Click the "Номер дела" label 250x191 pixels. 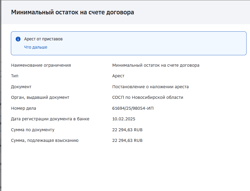click(23, 108)
